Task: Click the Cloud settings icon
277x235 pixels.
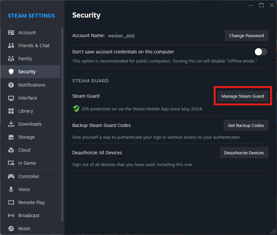Action: coord(11,150)
